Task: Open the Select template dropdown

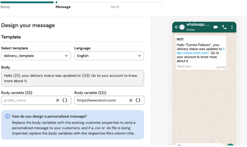Action: pos(36,56)
